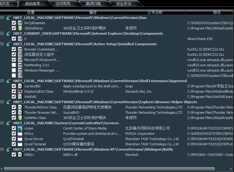The width and height of the screenshot is (234, 172).
Task: Click the DisplayCplExt Class icon
Action: pyautogui.click(x=20, y=91)
